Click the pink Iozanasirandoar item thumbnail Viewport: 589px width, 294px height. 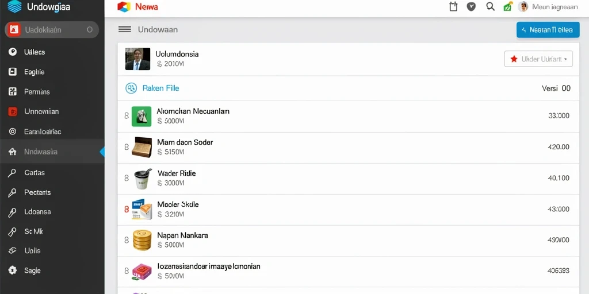coord(142,272)
